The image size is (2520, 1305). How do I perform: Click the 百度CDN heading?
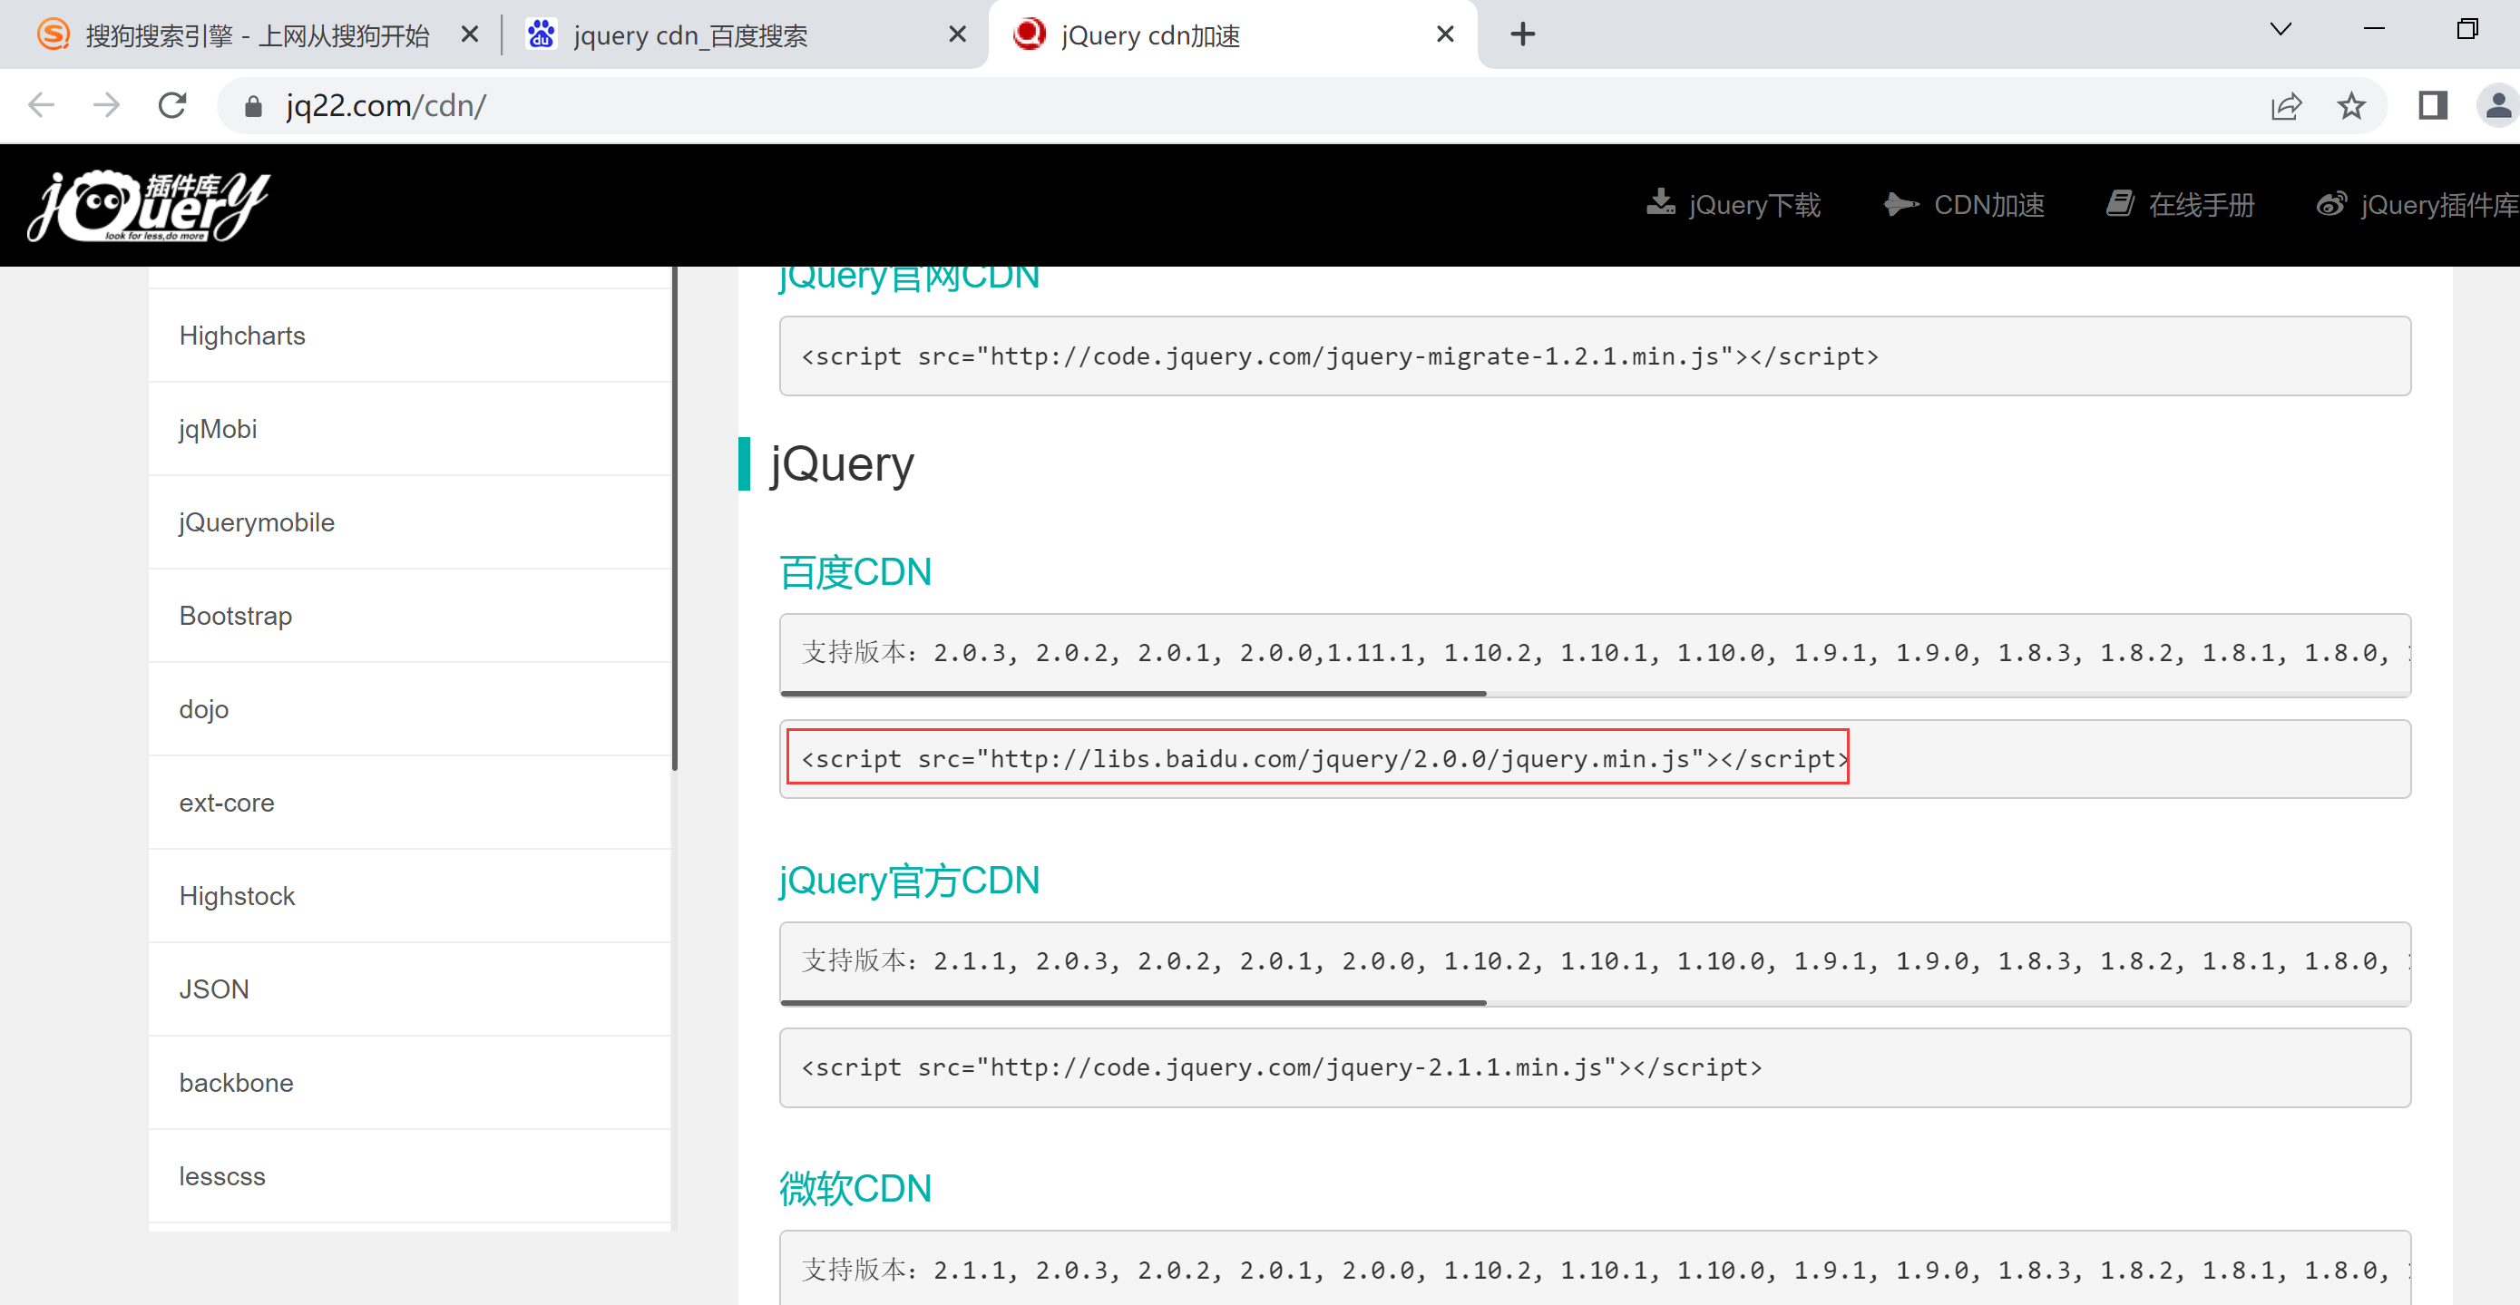click(x=855, y=572)
